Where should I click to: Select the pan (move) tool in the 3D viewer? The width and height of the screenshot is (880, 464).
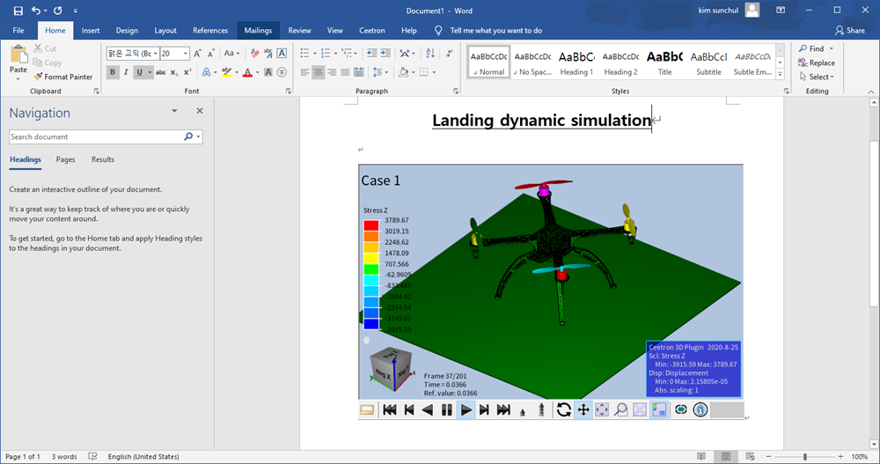(583, 409)
